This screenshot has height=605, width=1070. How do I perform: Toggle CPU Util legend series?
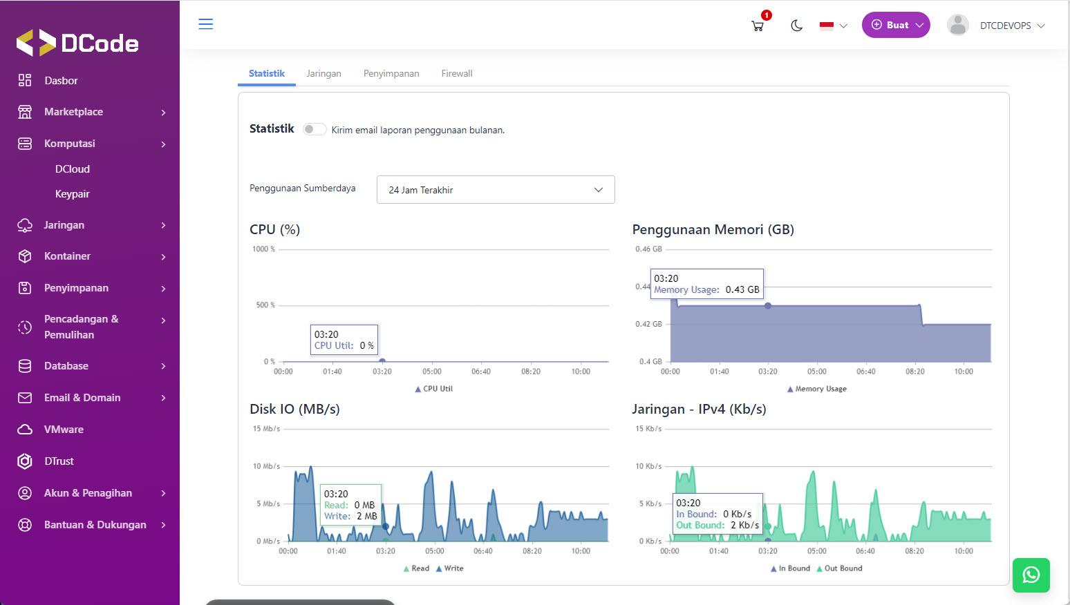(x=433, y=389)
